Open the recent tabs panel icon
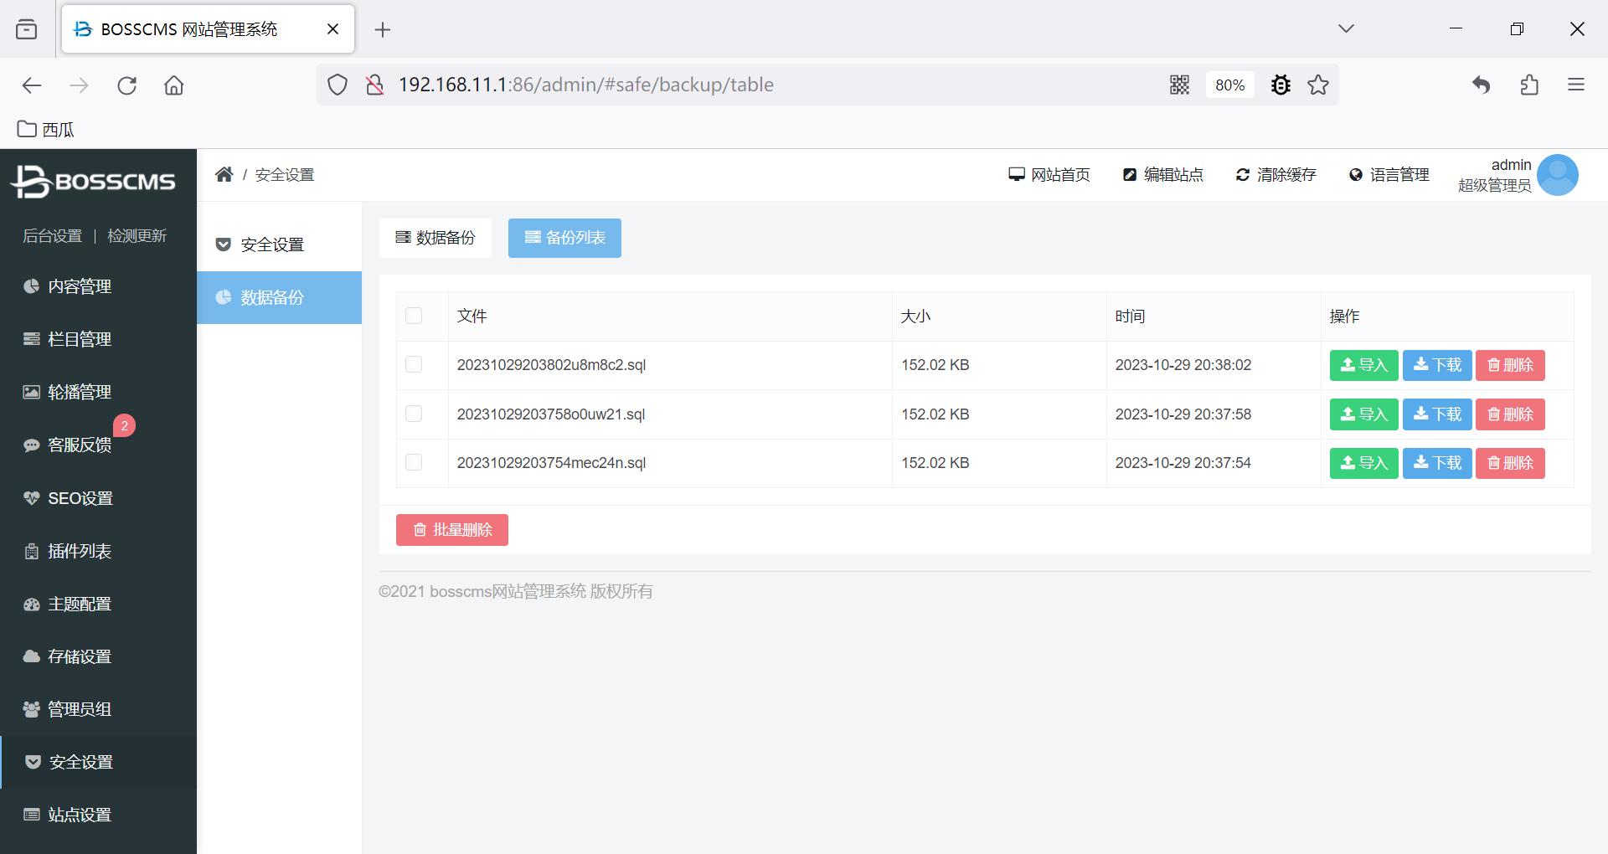Screen dimensions: 1608x854 27,29
